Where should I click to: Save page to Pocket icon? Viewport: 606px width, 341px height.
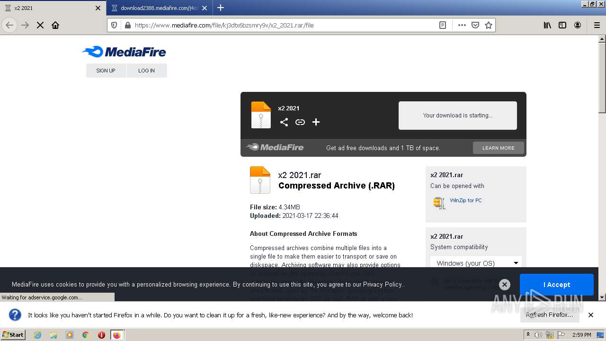click(475, 25)
